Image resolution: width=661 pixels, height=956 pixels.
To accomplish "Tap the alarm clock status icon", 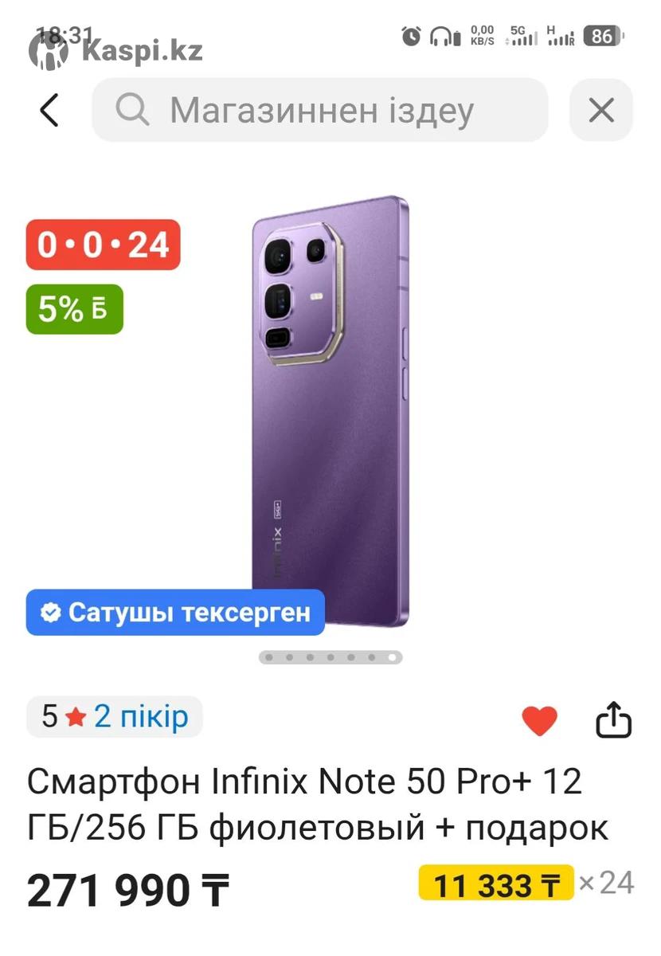I will coord(411,36).
